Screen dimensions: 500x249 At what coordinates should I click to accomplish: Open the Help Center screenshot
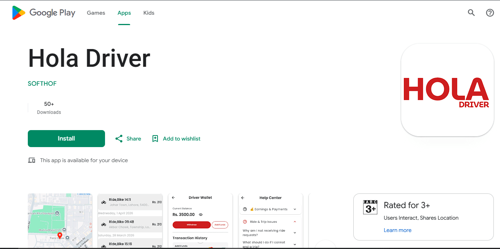271,221
